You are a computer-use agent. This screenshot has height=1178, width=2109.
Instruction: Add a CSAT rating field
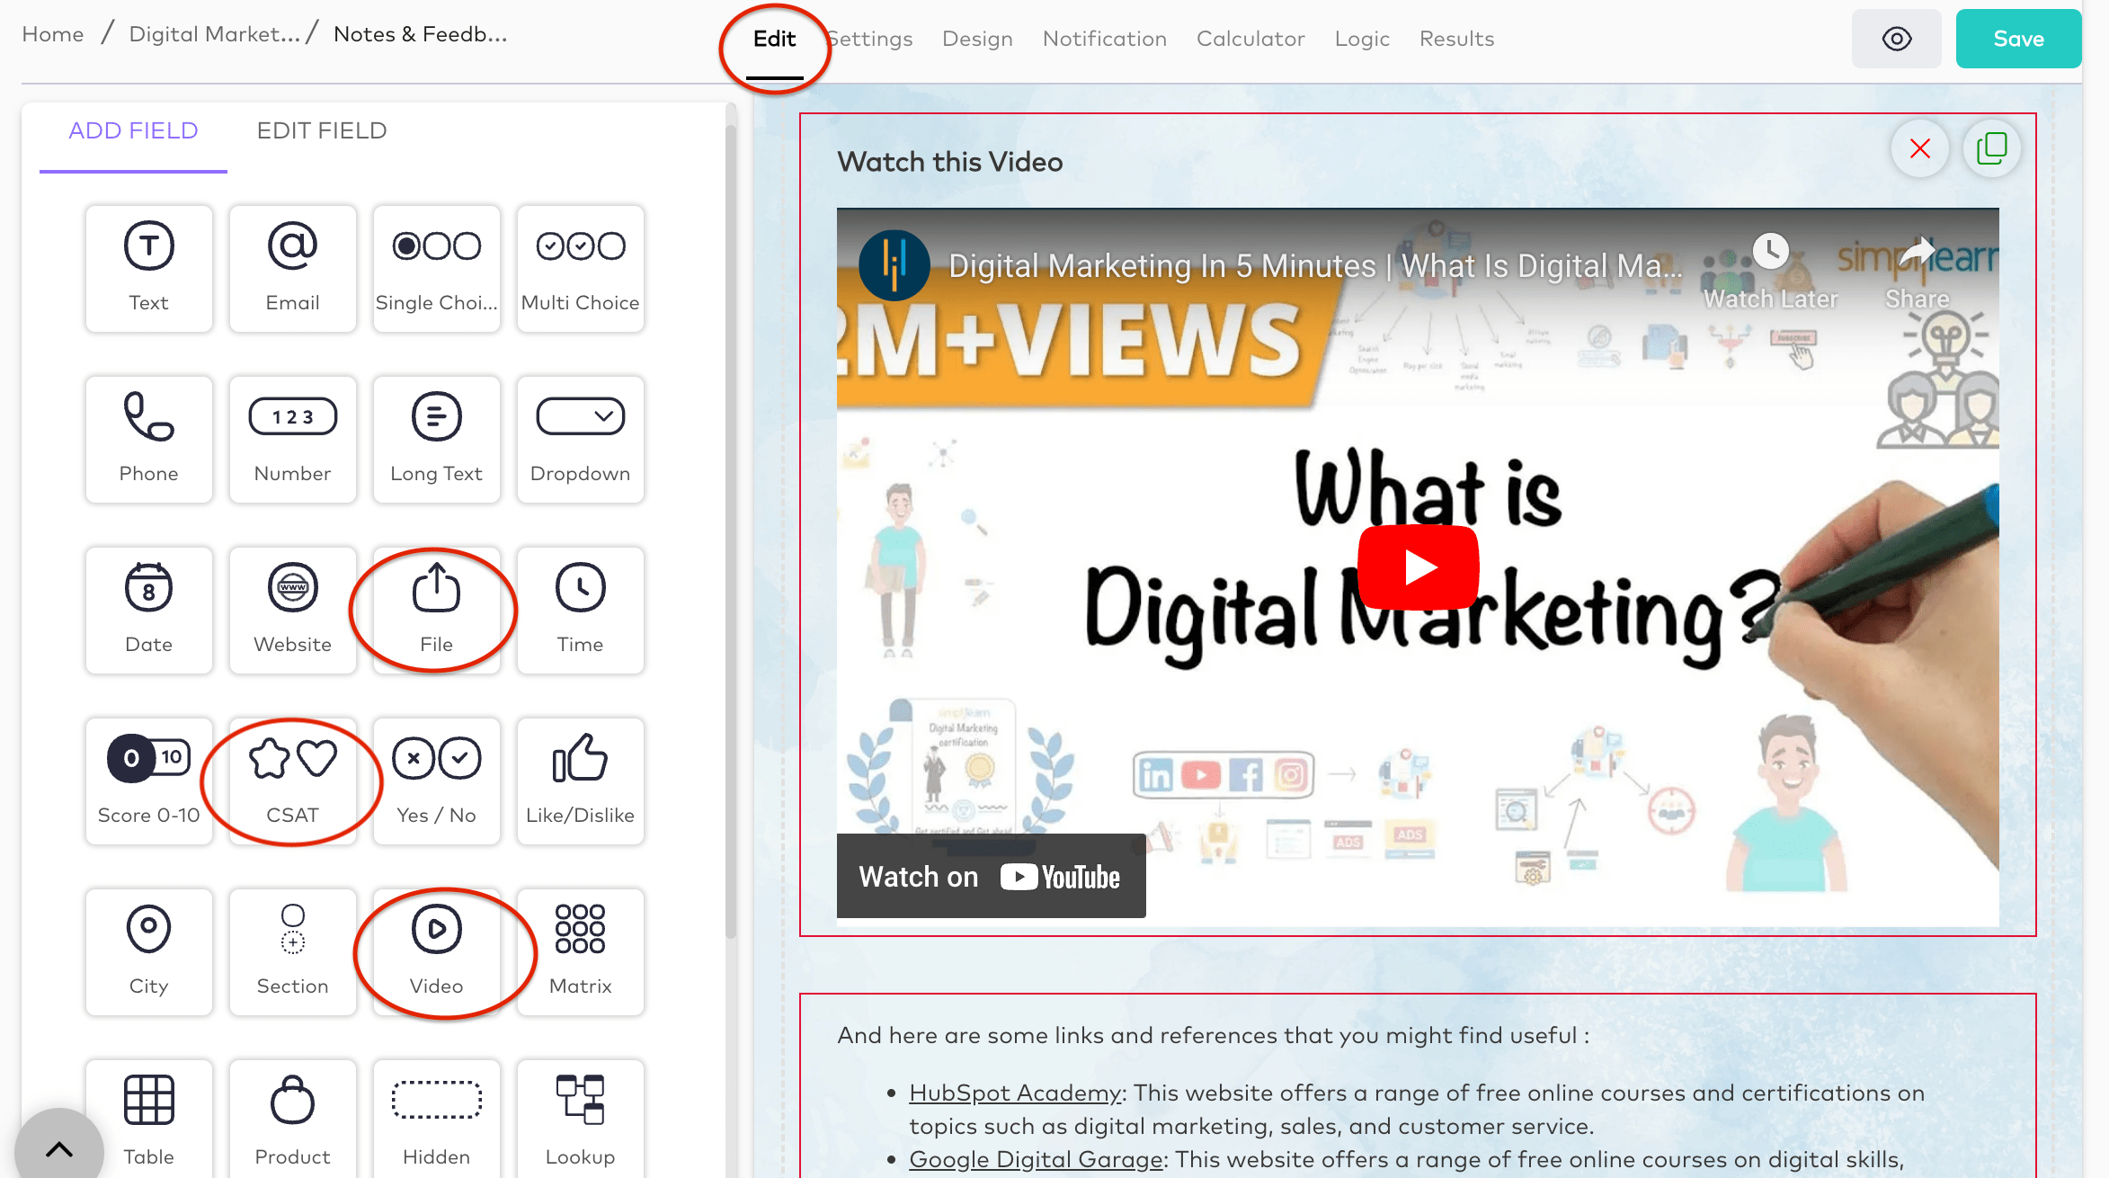(x=292, y=781)
